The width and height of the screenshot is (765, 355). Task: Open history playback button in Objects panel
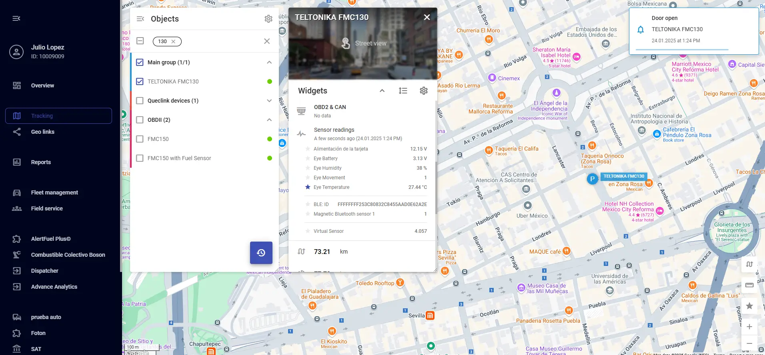pos(261,253)
